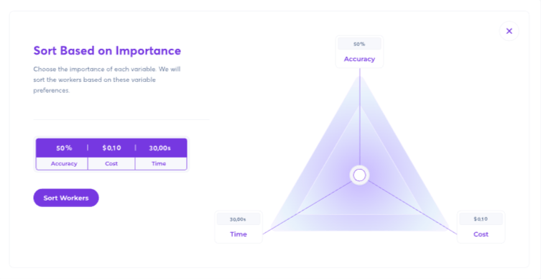Click the 30,00s field above Time vertex
Image resolution: width=541 pixels, height=279 pixels.
[x=238, y=219]
